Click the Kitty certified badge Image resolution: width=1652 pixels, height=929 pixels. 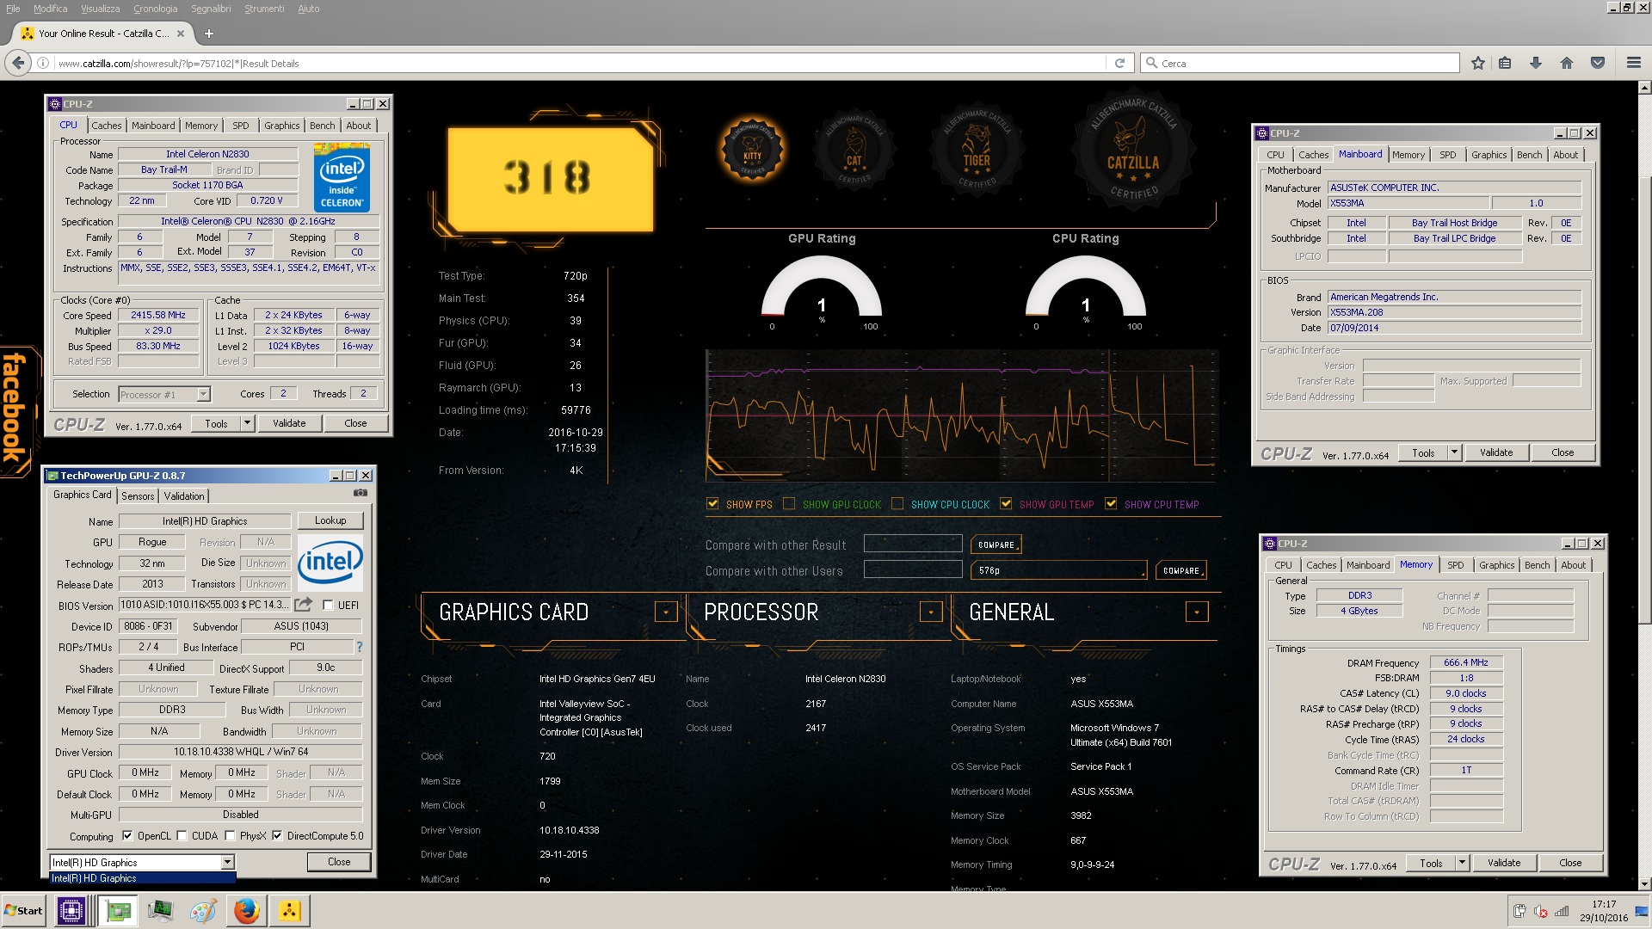point(752,151)
